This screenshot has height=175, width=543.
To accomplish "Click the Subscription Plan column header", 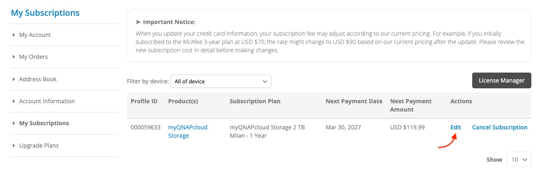I will coord(255,101).
